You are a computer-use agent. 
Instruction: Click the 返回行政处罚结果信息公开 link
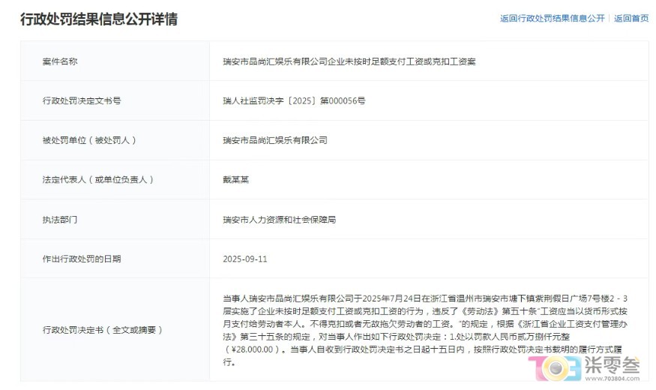pos(552,19)
